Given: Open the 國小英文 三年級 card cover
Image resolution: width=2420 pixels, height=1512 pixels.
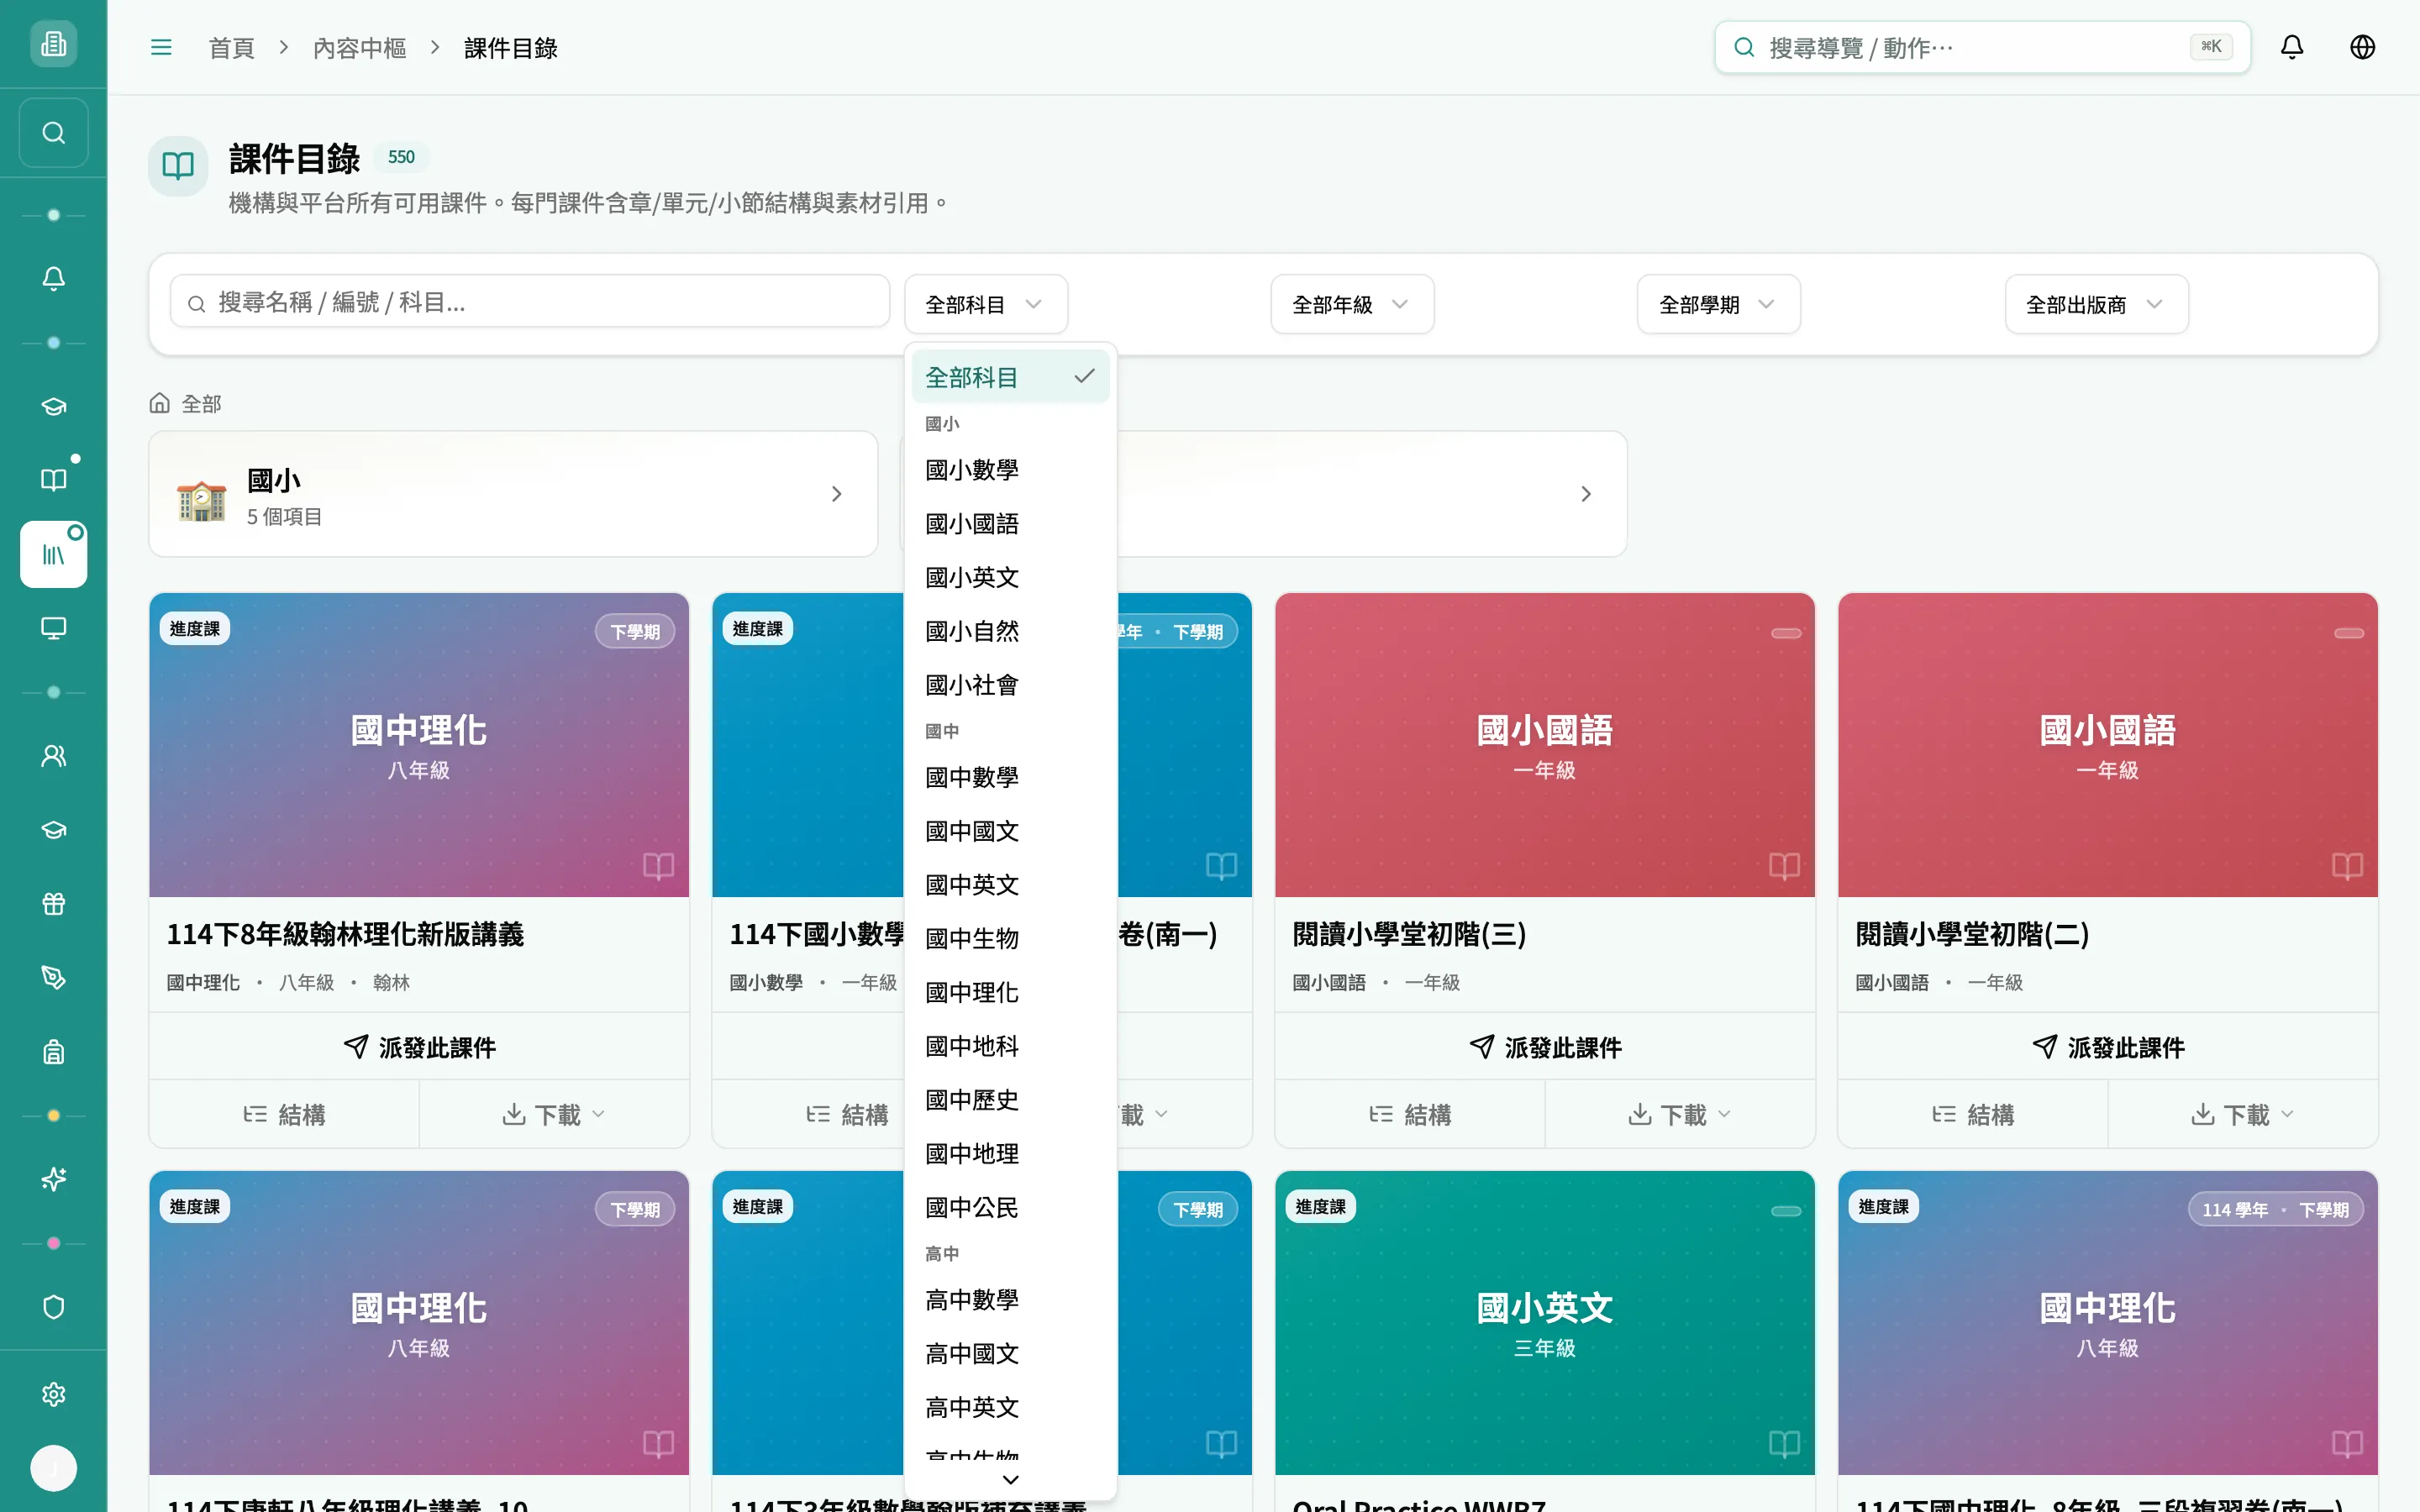Looking at the screenshot, I should tap(1545, 1323).
